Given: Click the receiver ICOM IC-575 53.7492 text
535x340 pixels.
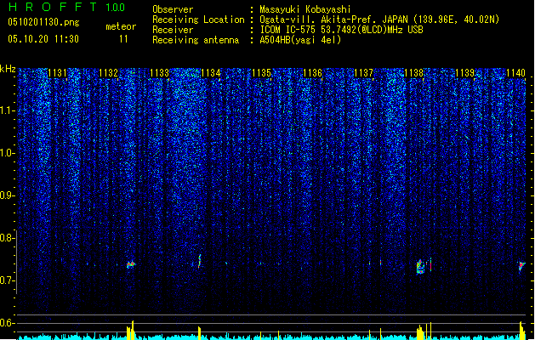Looking at the screenshot, I should click(341, 30).
